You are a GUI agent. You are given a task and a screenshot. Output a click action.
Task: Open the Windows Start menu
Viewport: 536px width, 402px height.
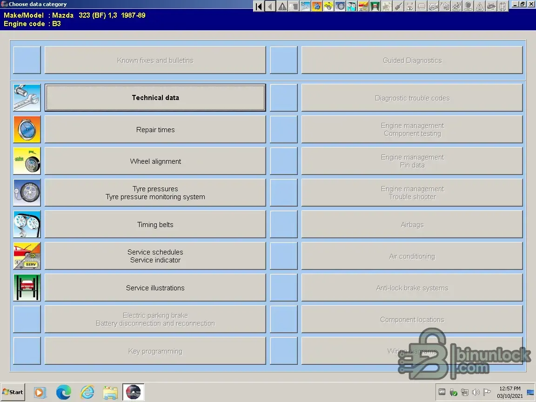tap(13, 392)
